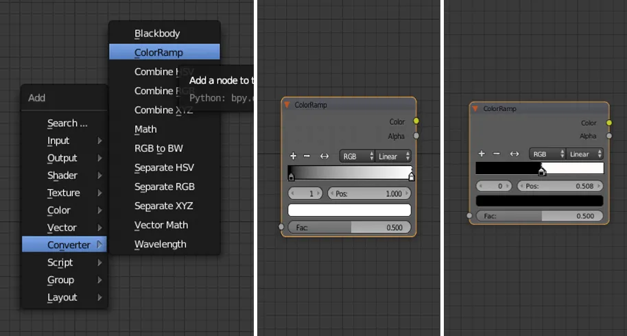This screenshot has height=336, width=627.
Task: Select the black stop handle in middle ColorRamp
Action: coord(291,176)
